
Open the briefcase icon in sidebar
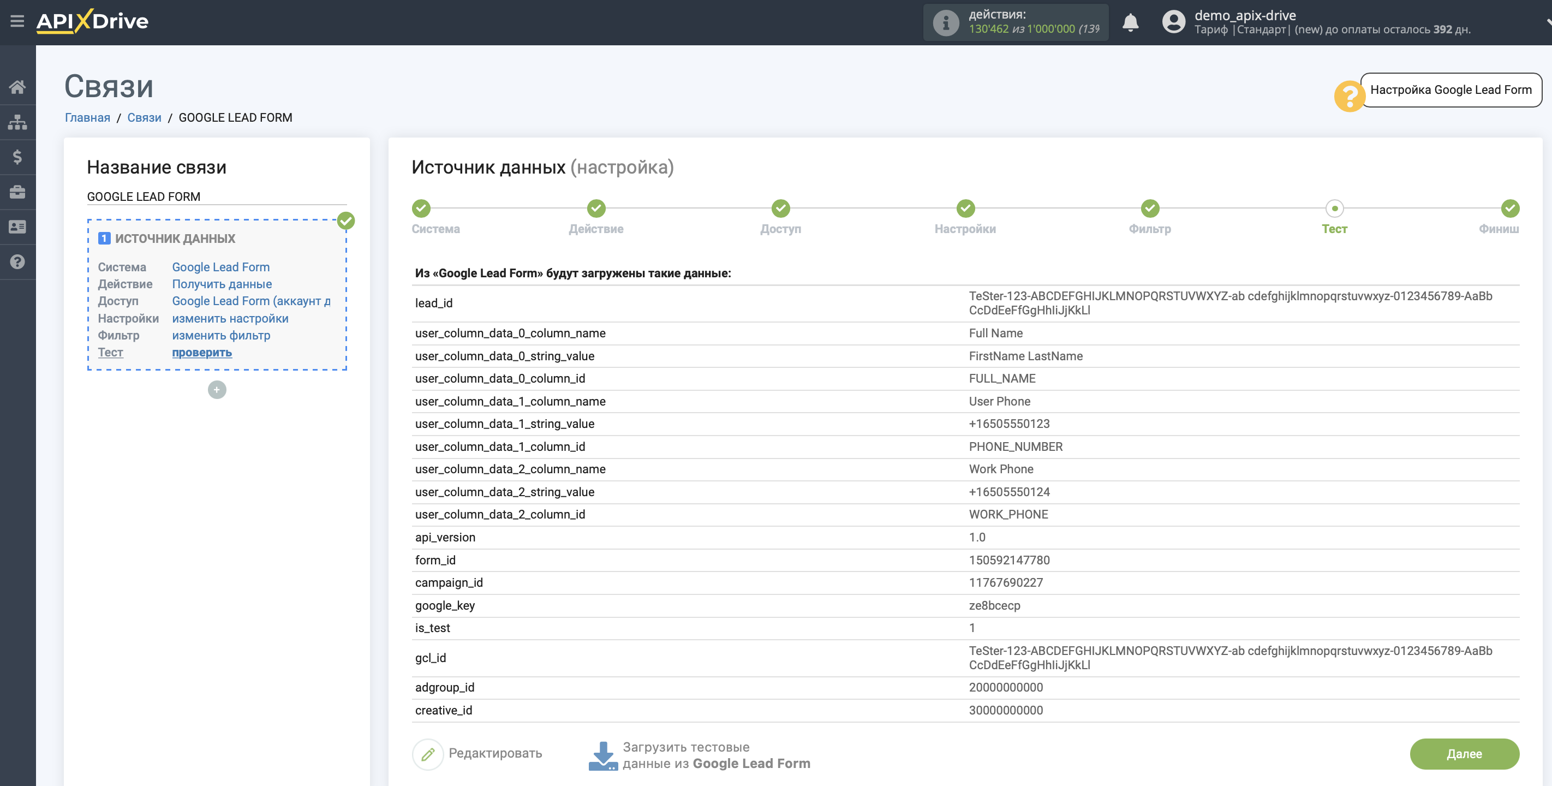tap(17, 192)
